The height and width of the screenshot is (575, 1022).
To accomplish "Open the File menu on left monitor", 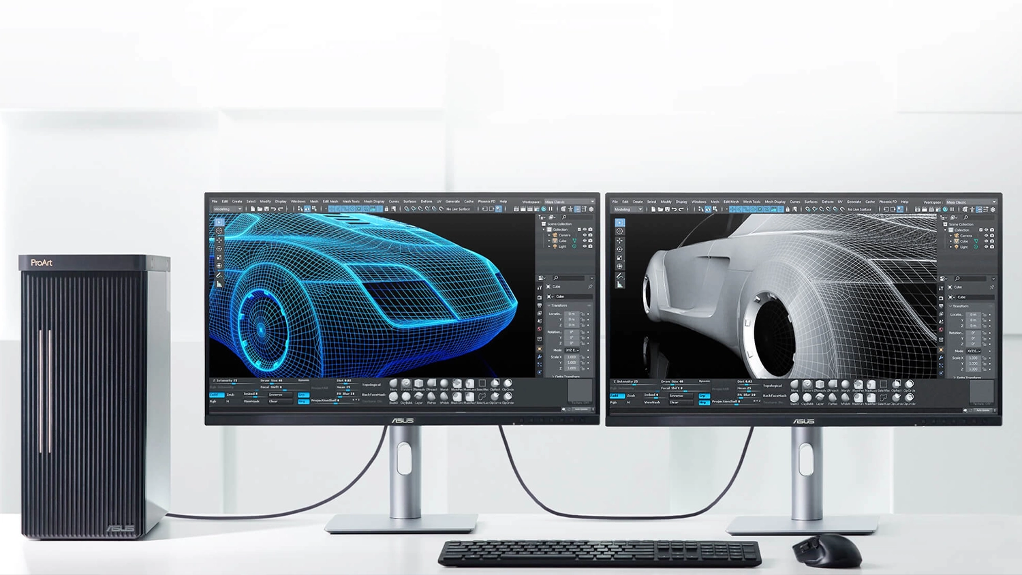I will [215, 201].
